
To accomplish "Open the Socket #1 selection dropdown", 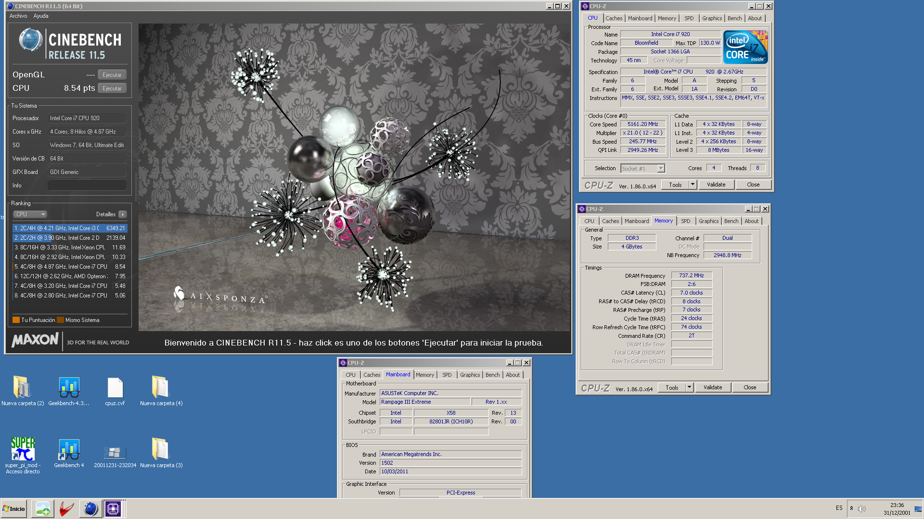I will [x=642, y=169].
